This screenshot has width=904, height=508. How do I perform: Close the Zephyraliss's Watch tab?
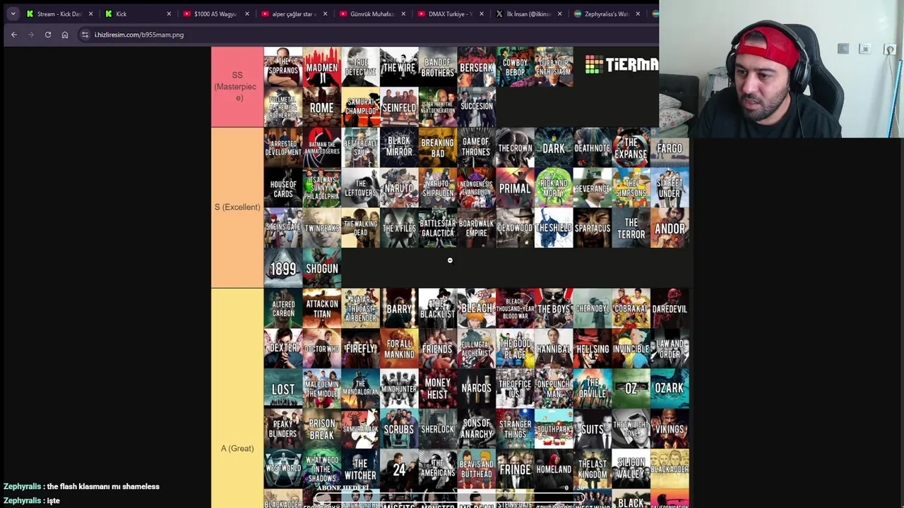click(x=638, y=14)
